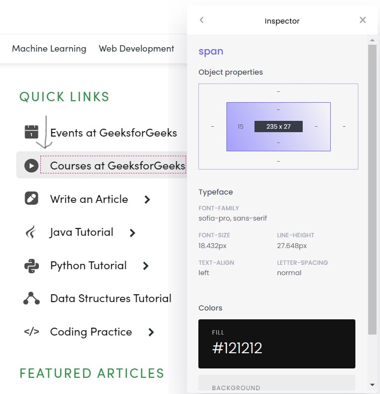Expand the Python Tutorial chevron

(x=145, y=266)
